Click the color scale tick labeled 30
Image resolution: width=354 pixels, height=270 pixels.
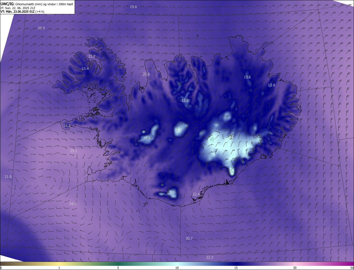(295, 268)
